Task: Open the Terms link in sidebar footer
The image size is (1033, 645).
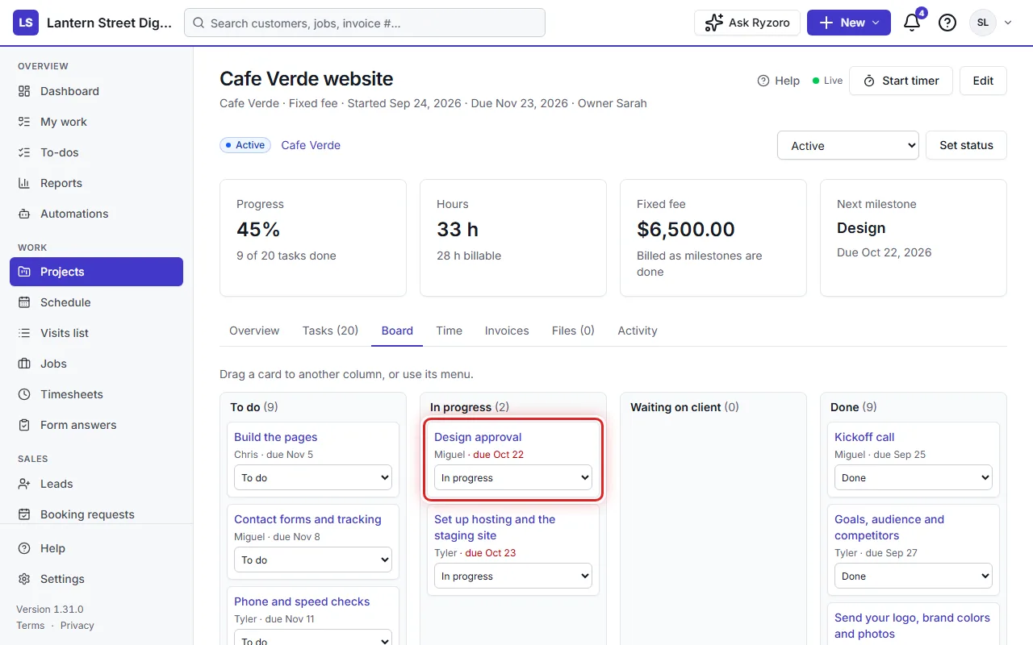Action: [x=31, y=626]
